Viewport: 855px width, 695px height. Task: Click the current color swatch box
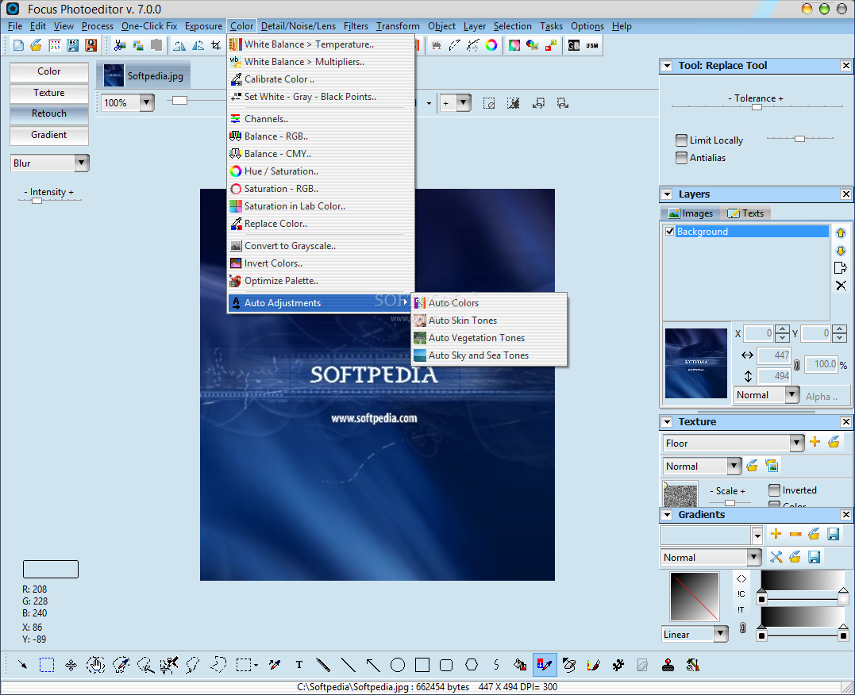click(x=51, y=569)
